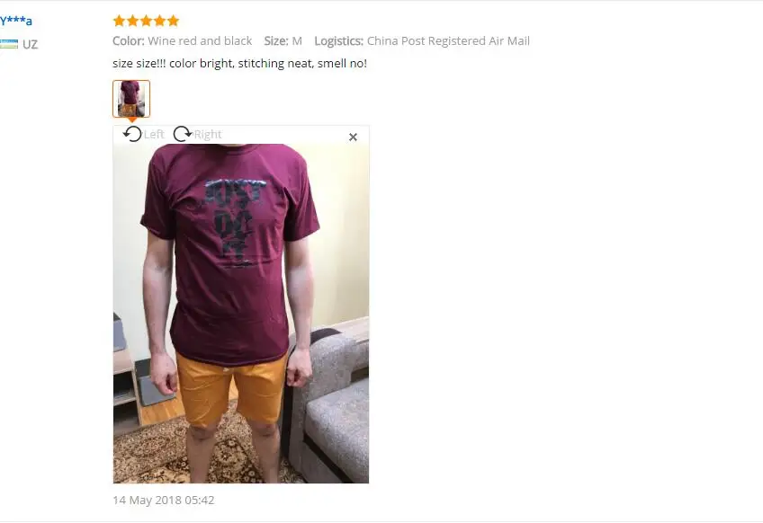Click the Size M label
Viewport: 763px width, 523px height.
pyautogui.click(x=283, y=40)
